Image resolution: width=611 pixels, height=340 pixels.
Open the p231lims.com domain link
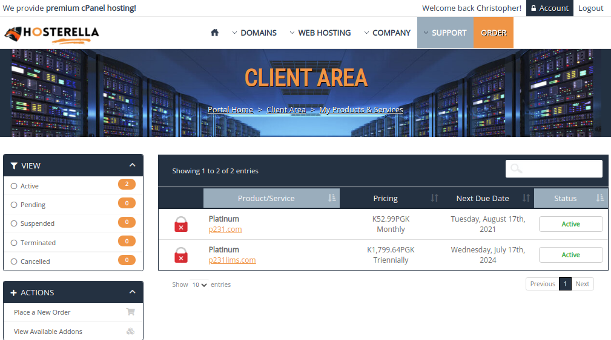(232, 260)
